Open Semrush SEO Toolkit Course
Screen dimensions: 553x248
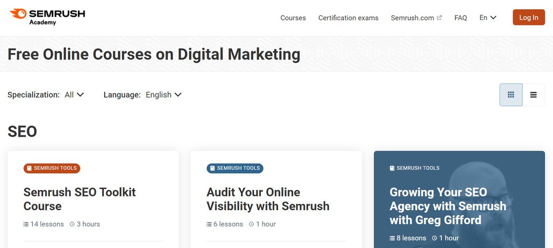[x=79, y=199]
